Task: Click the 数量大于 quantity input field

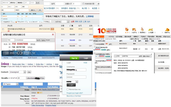Action: coord(77,3)
